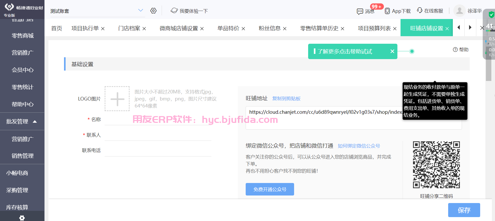Open 零售统计 in the sidebar

point(22,87)
